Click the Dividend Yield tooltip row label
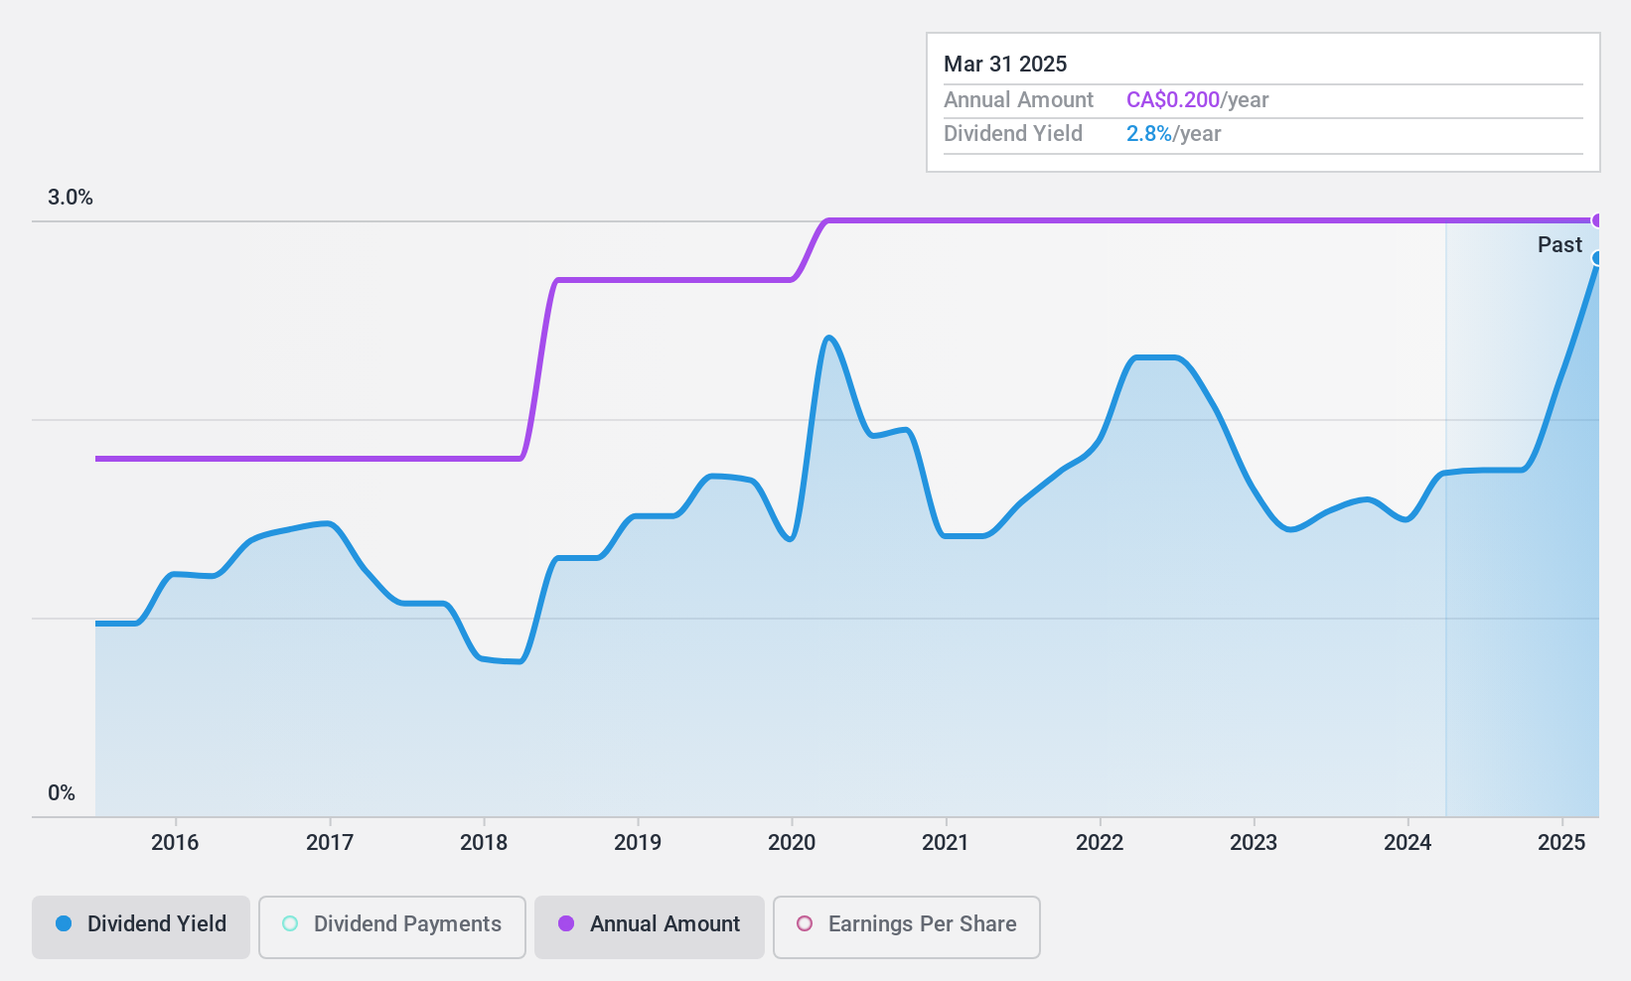Screen dimensions: 1631x981 click(x=1013, y=134)
